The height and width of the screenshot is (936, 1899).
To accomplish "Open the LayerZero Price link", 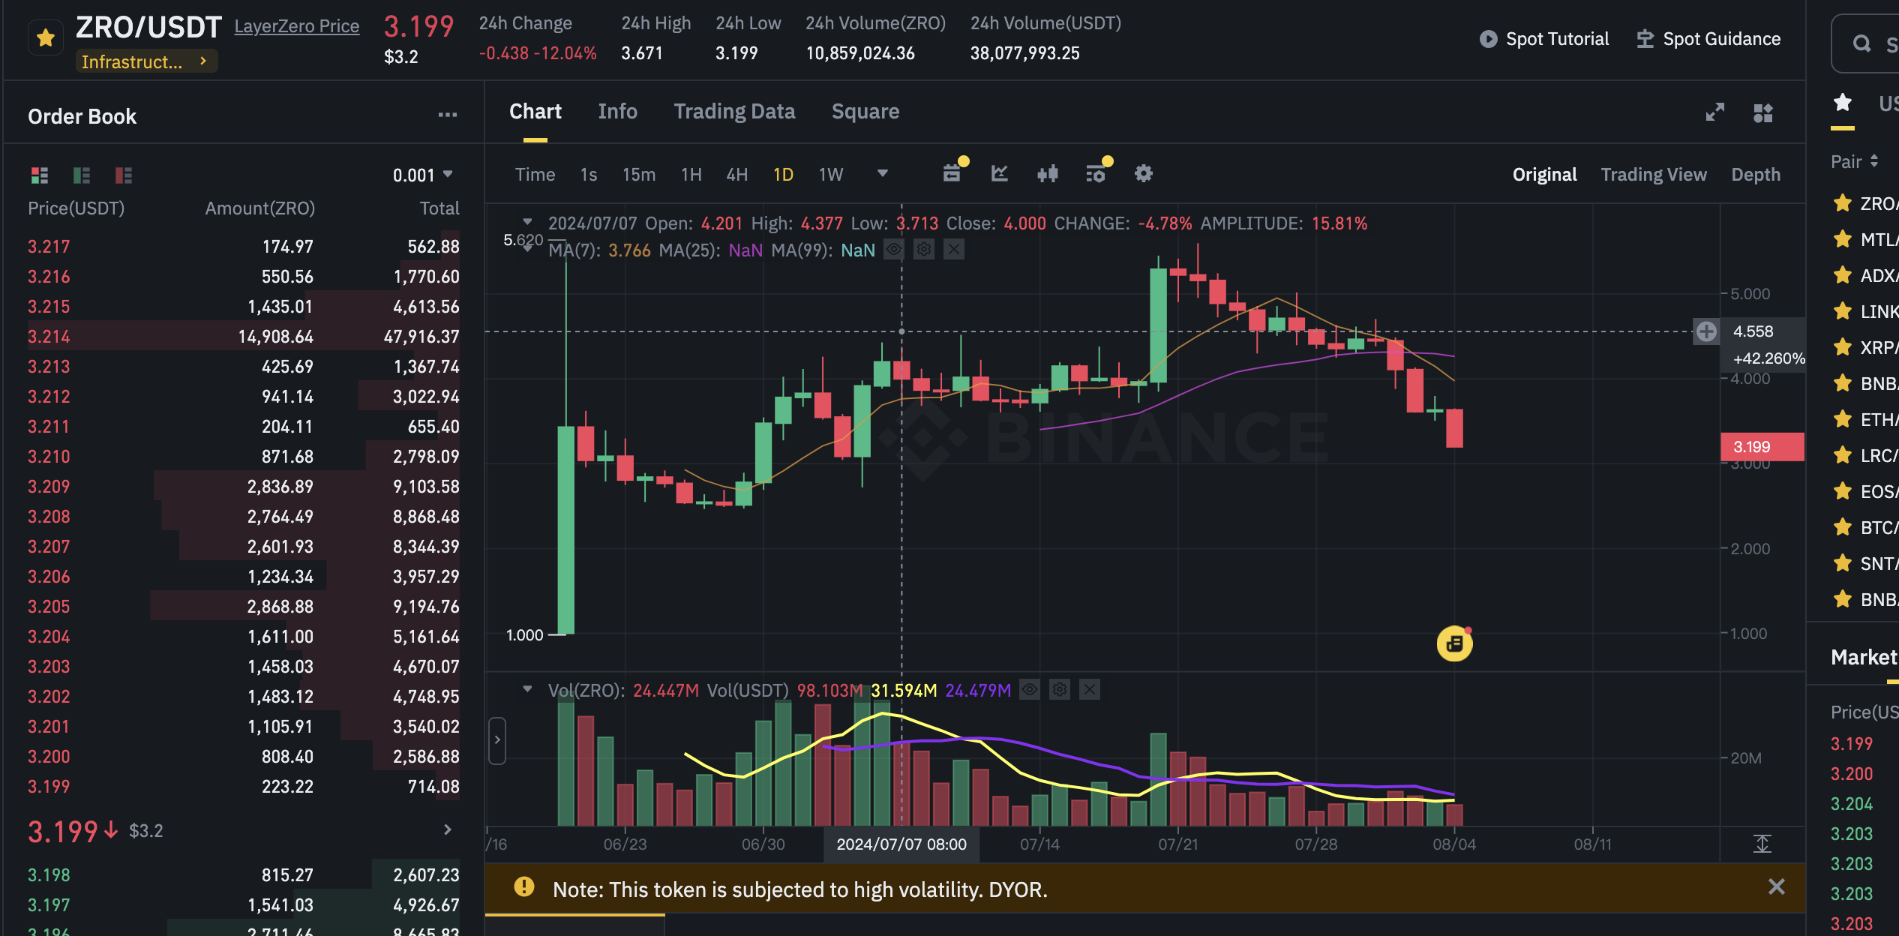I will tap(297, 26).
